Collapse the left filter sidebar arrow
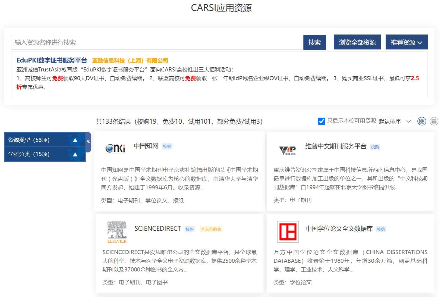The height and width of the screenshot is (297, 441). [x=88, y=141]
